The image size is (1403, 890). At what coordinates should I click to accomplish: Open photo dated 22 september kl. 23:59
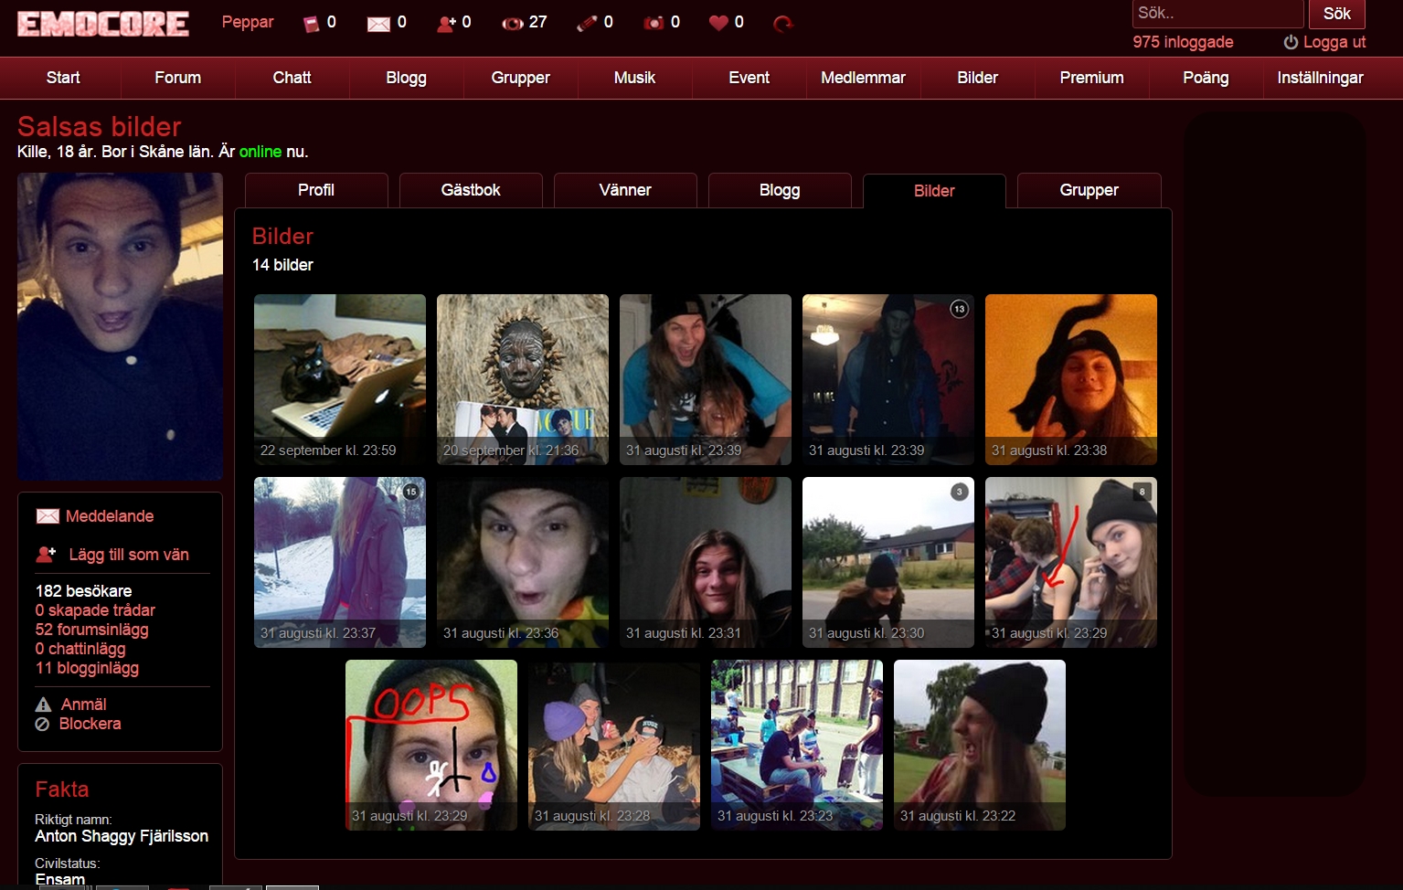[x=340, y=379]
